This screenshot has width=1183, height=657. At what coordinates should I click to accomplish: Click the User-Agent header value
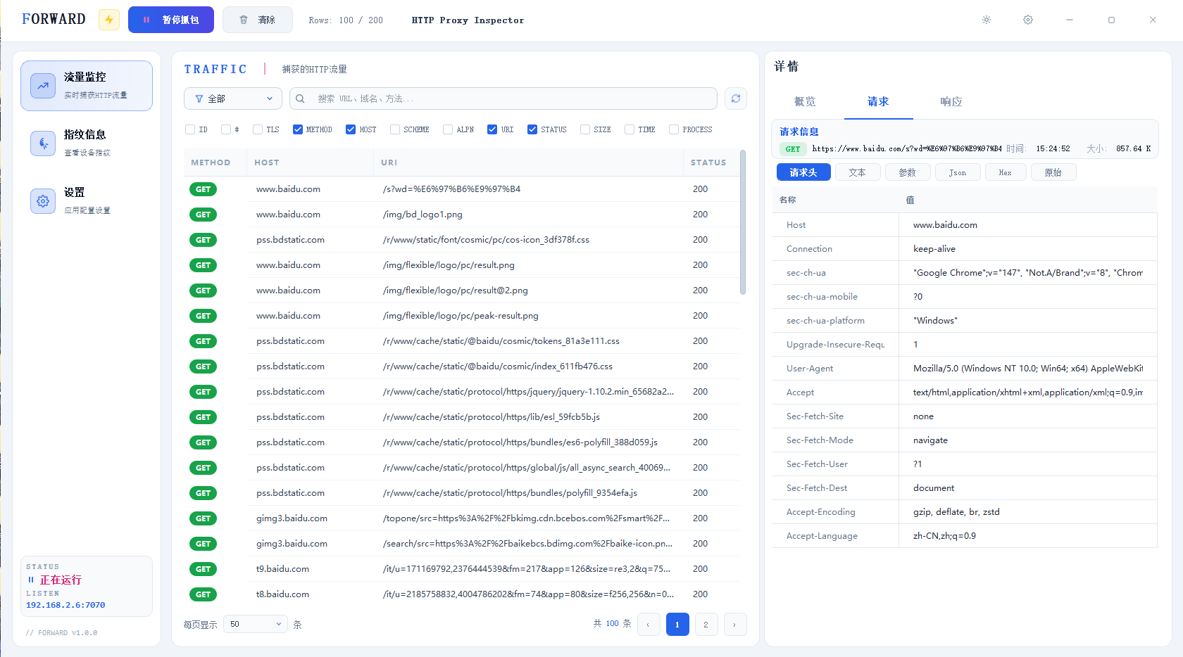[x=1028, y=369]
